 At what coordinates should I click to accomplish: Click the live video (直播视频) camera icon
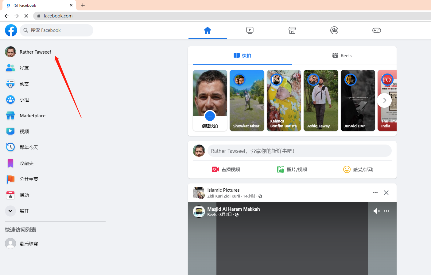[215, 169]
